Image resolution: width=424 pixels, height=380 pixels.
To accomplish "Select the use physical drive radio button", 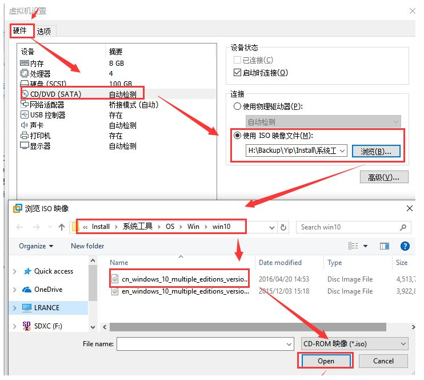I will point(237,106).
